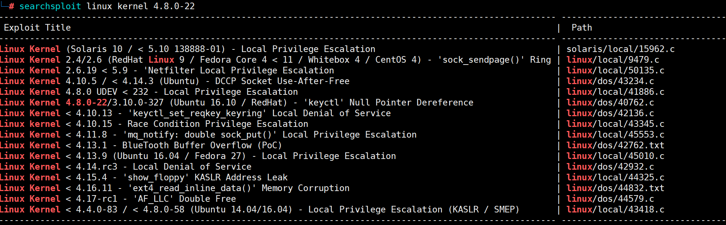Select the linux/dos/42762.txt path
The image size is (726, 225).
pos(615,145)
